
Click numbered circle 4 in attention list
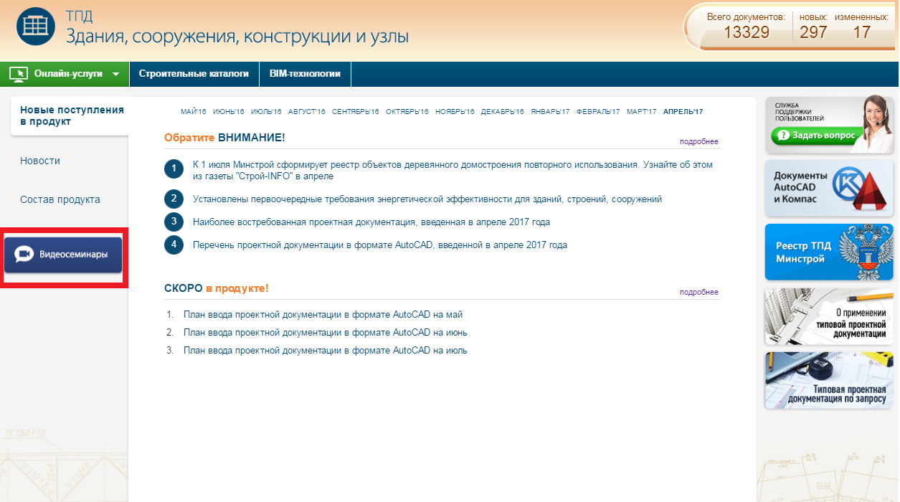point(174,245)
